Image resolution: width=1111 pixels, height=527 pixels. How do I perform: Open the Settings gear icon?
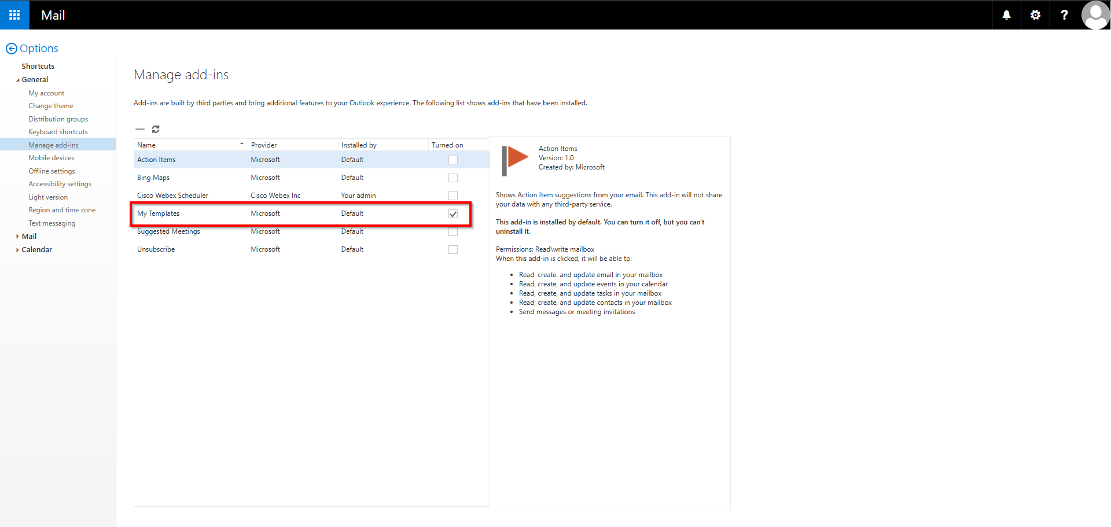[x=1035, y=14]
